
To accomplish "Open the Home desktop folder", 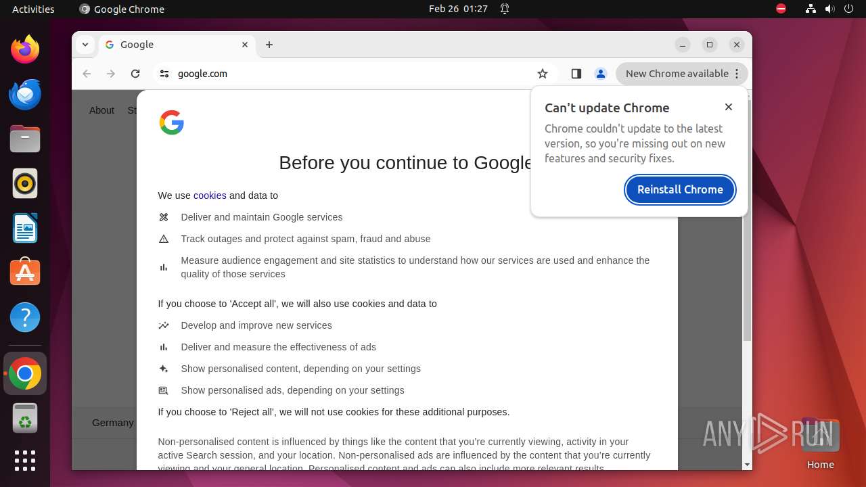I will point(820,443).
